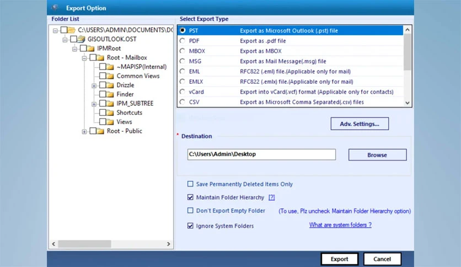Viewport: 461px width, 267px height.
Task: Click the Browse button for destination
Action: click(378, 154)
